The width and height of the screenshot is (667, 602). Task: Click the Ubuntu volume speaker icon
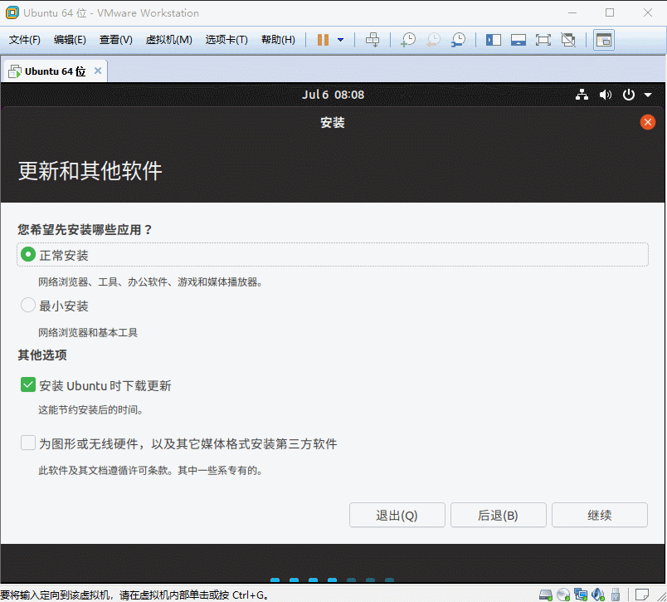coord(606,95)
